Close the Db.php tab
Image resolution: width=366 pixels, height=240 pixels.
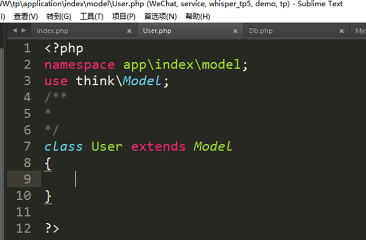pos(341,31)
